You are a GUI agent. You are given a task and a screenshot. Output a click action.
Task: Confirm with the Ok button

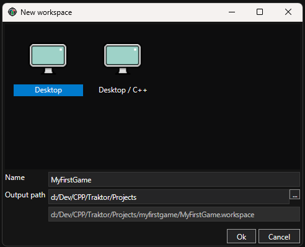point(241,236)
